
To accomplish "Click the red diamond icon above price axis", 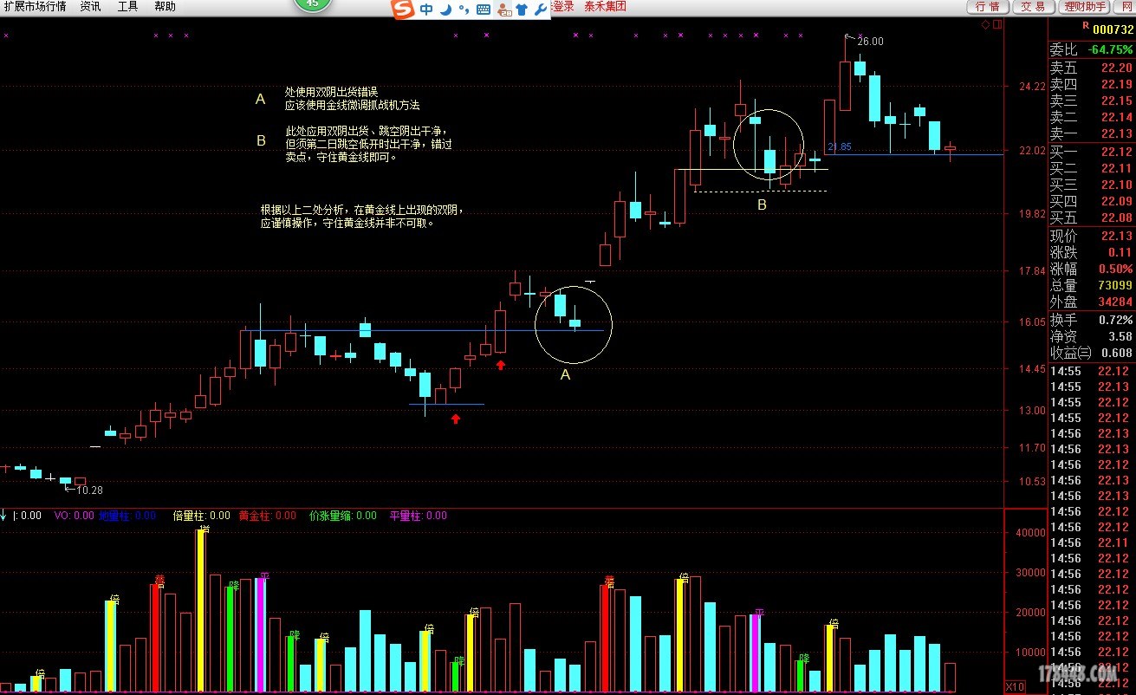I will click(985, 25).
